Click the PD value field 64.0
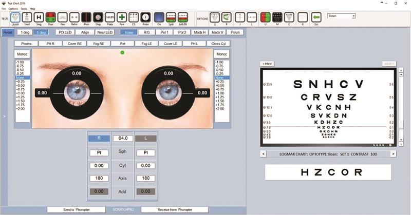 (123, 138)
